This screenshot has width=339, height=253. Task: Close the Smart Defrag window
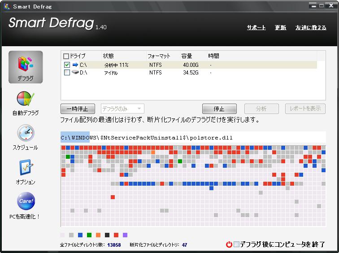click(331, 6)
